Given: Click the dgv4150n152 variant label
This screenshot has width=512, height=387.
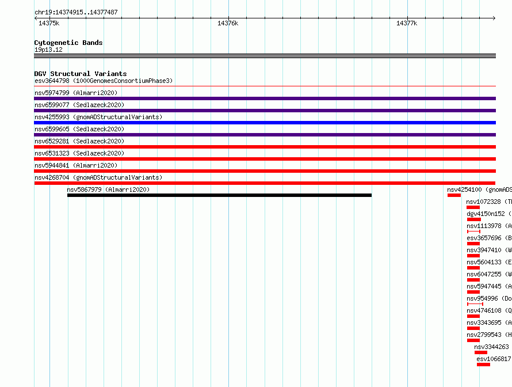Looking at the screenshot, I should coord(489,214).
